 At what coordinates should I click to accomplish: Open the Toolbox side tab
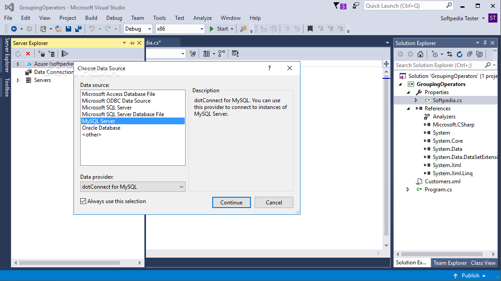point(7,87)
